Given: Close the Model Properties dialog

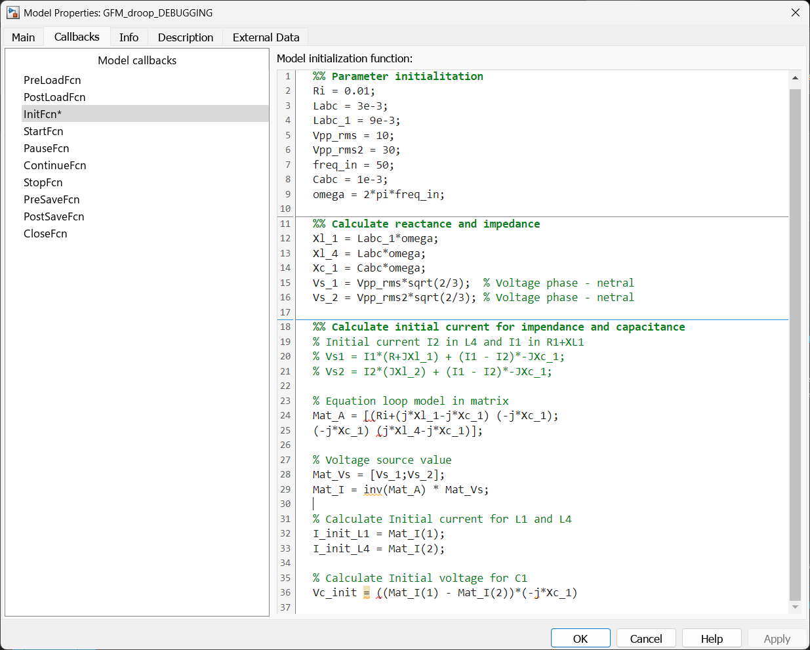Looking at the screenshot, I should (x=795, y=12).
